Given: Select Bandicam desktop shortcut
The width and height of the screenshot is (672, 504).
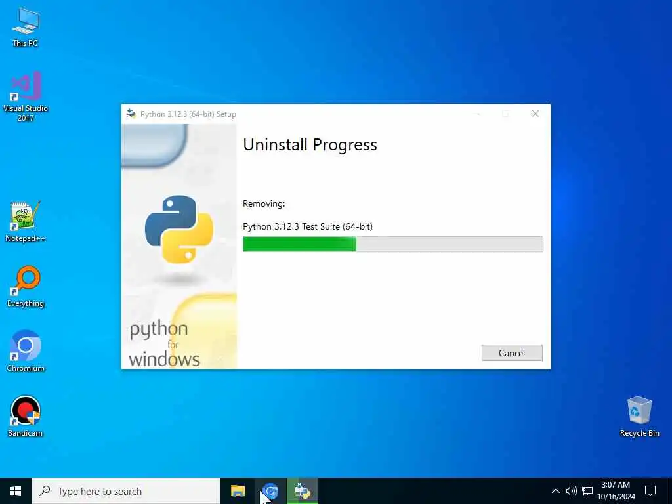Looking at the screenshot, I should [x=26, y=415].
